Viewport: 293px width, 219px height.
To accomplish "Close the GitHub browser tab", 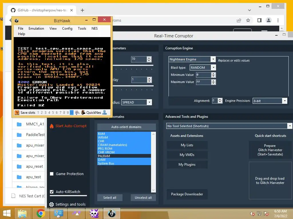I will click(x=71, y=10).
